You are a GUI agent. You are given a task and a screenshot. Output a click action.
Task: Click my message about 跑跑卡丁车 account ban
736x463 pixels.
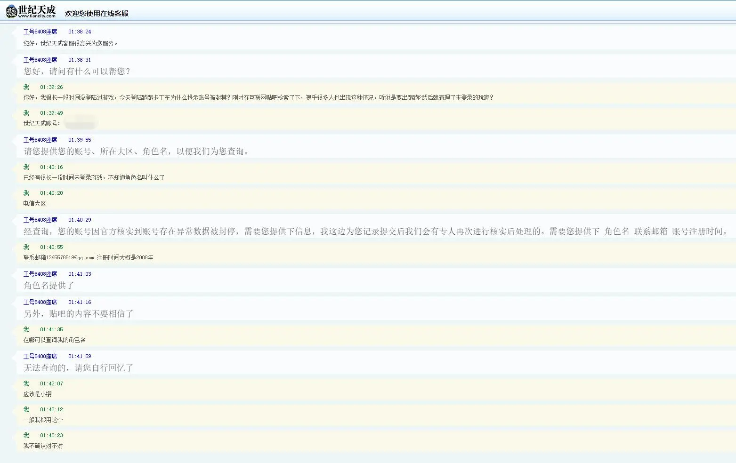click(259, 98)
